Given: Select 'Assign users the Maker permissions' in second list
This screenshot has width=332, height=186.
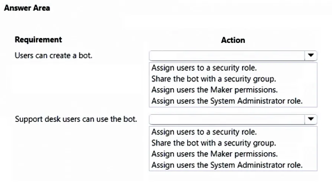Looking at the screenshot, I should (214, 154).
